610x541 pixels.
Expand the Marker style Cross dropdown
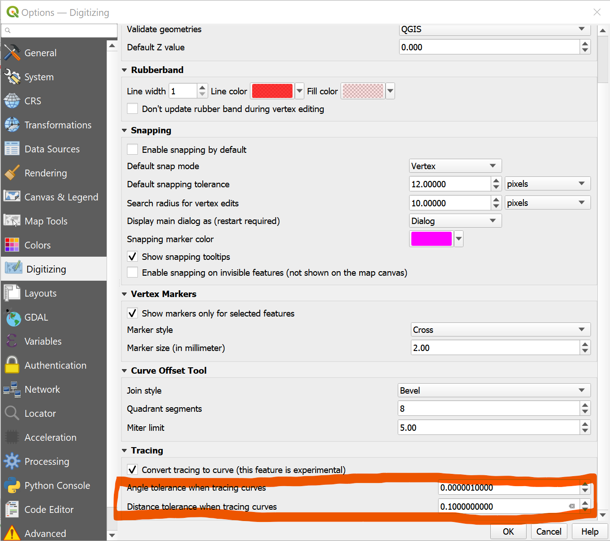500,330
